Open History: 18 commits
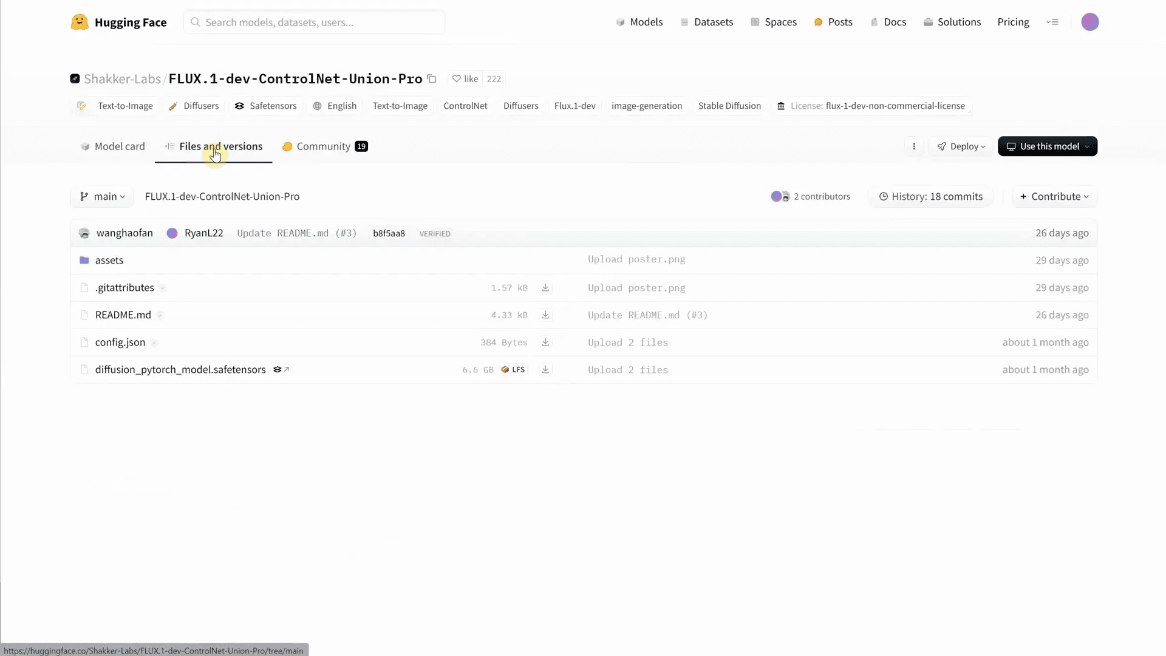The width and height of the screenshot is (1166, 656). 930,197
